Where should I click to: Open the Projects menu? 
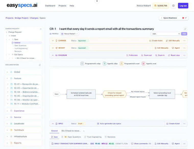[x=62, y=6]
